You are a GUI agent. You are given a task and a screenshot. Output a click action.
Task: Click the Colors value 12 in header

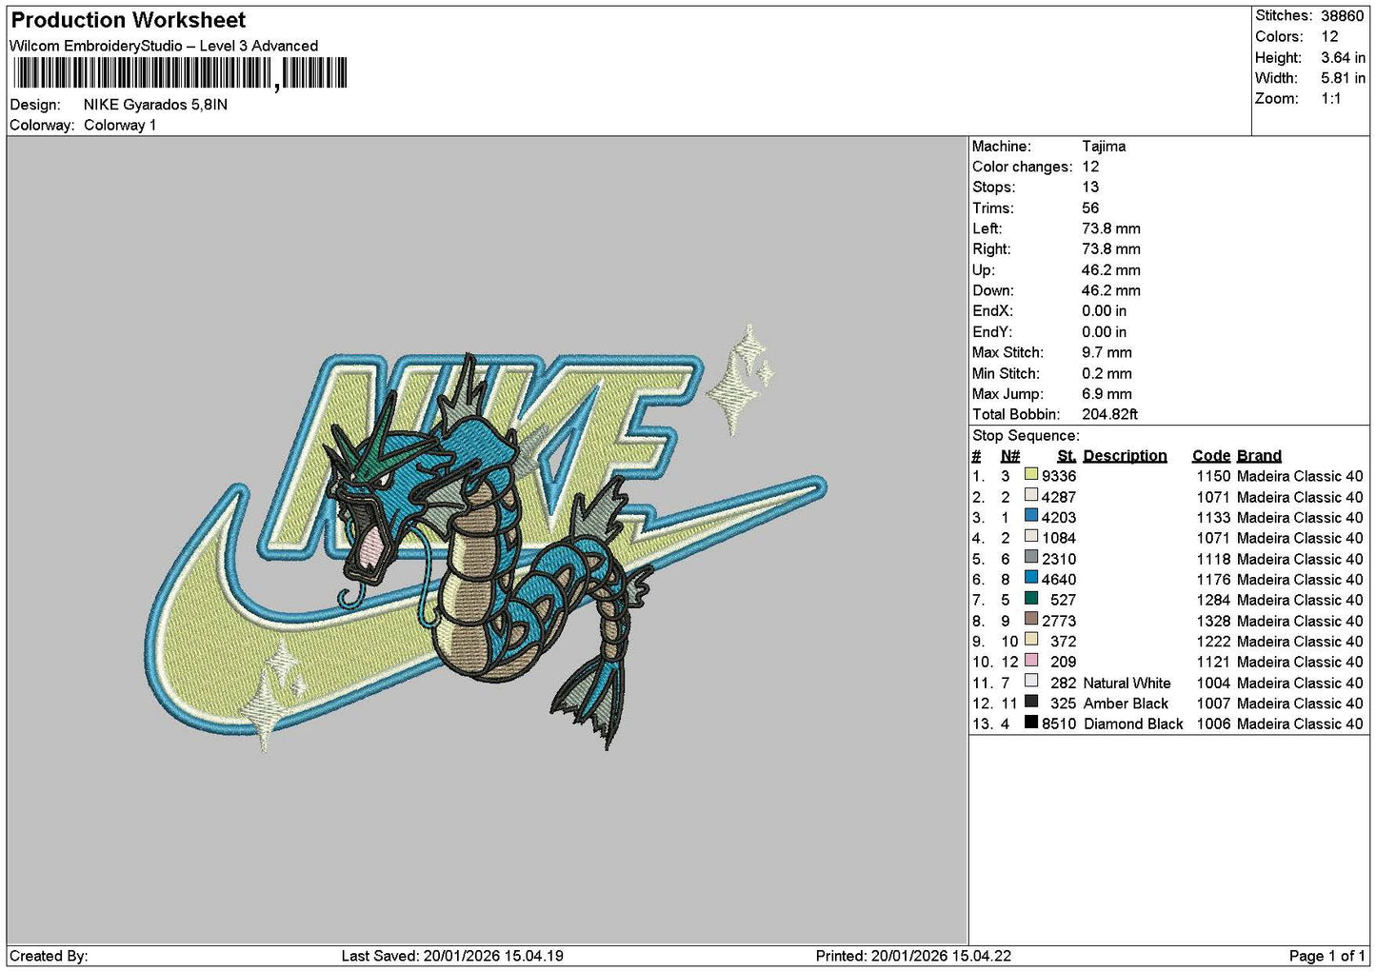(1329, 36)
